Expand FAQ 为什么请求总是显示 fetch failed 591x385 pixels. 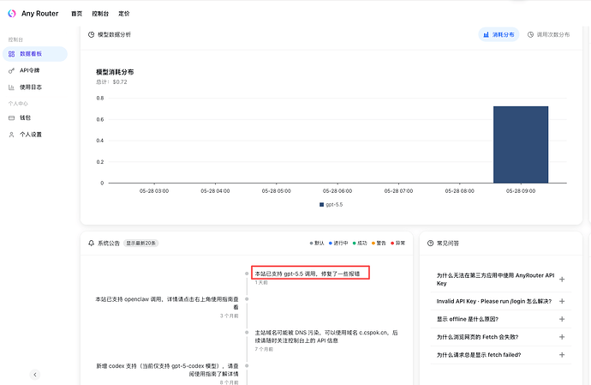500,355
